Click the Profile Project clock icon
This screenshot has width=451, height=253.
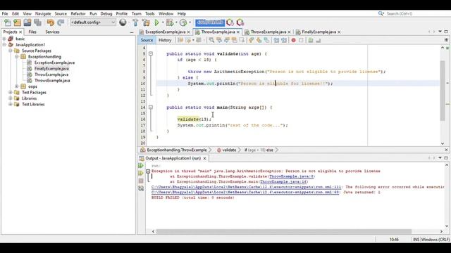point(183,22)
